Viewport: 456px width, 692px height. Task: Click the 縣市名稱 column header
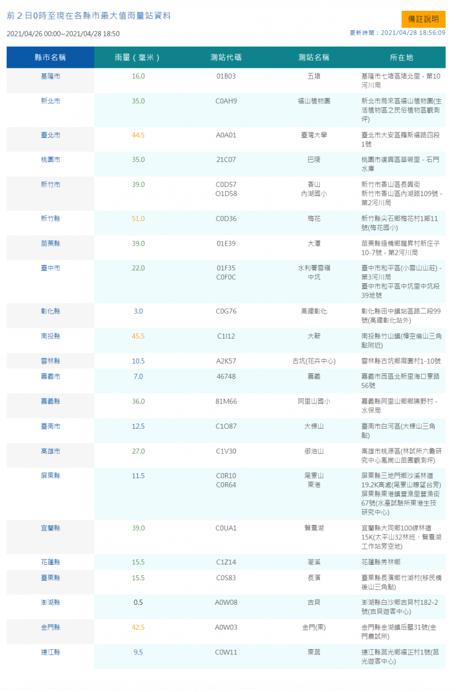tap(50, 58)
